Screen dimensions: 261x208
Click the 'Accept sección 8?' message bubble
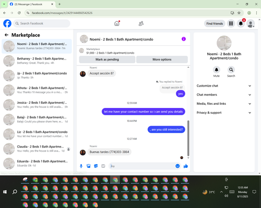[102, 74]
